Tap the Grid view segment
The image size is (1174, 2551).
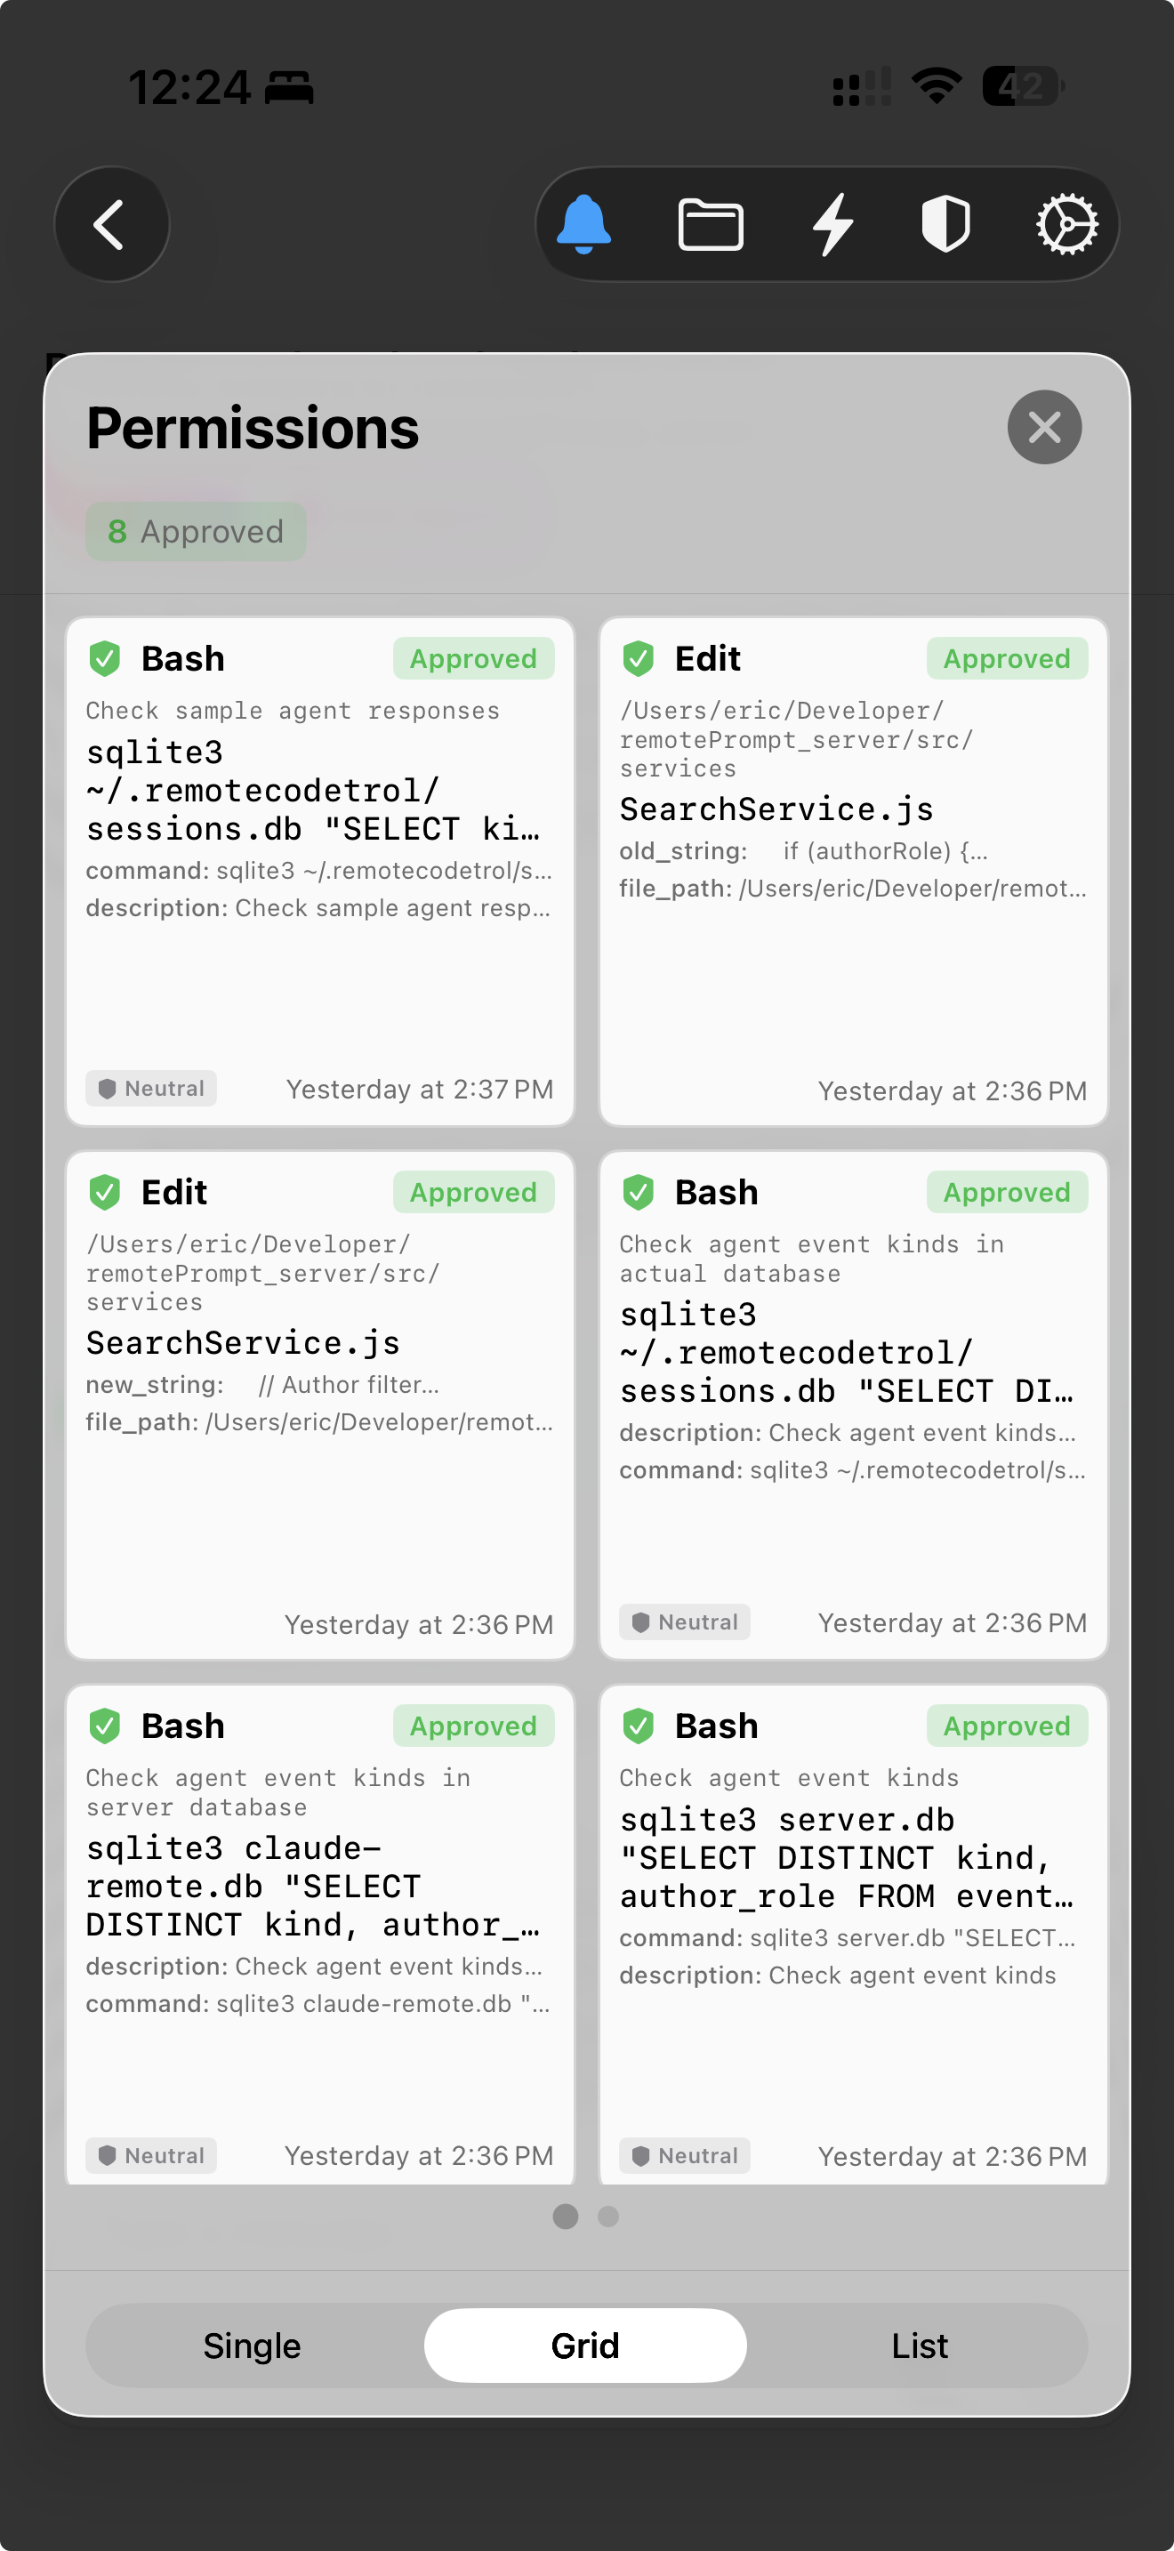pos(585,2346)
